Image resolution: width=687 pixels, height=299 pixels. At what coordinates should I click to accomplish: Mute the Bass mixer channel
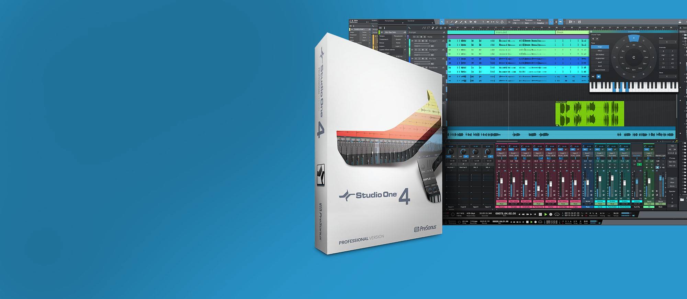click(x=585, y=164)
